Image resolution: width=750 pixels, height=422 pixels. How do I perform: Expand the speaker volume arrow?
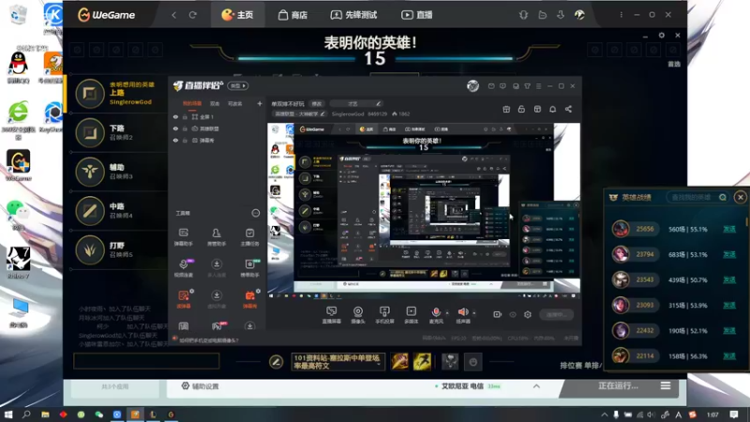tap(474, 313)
